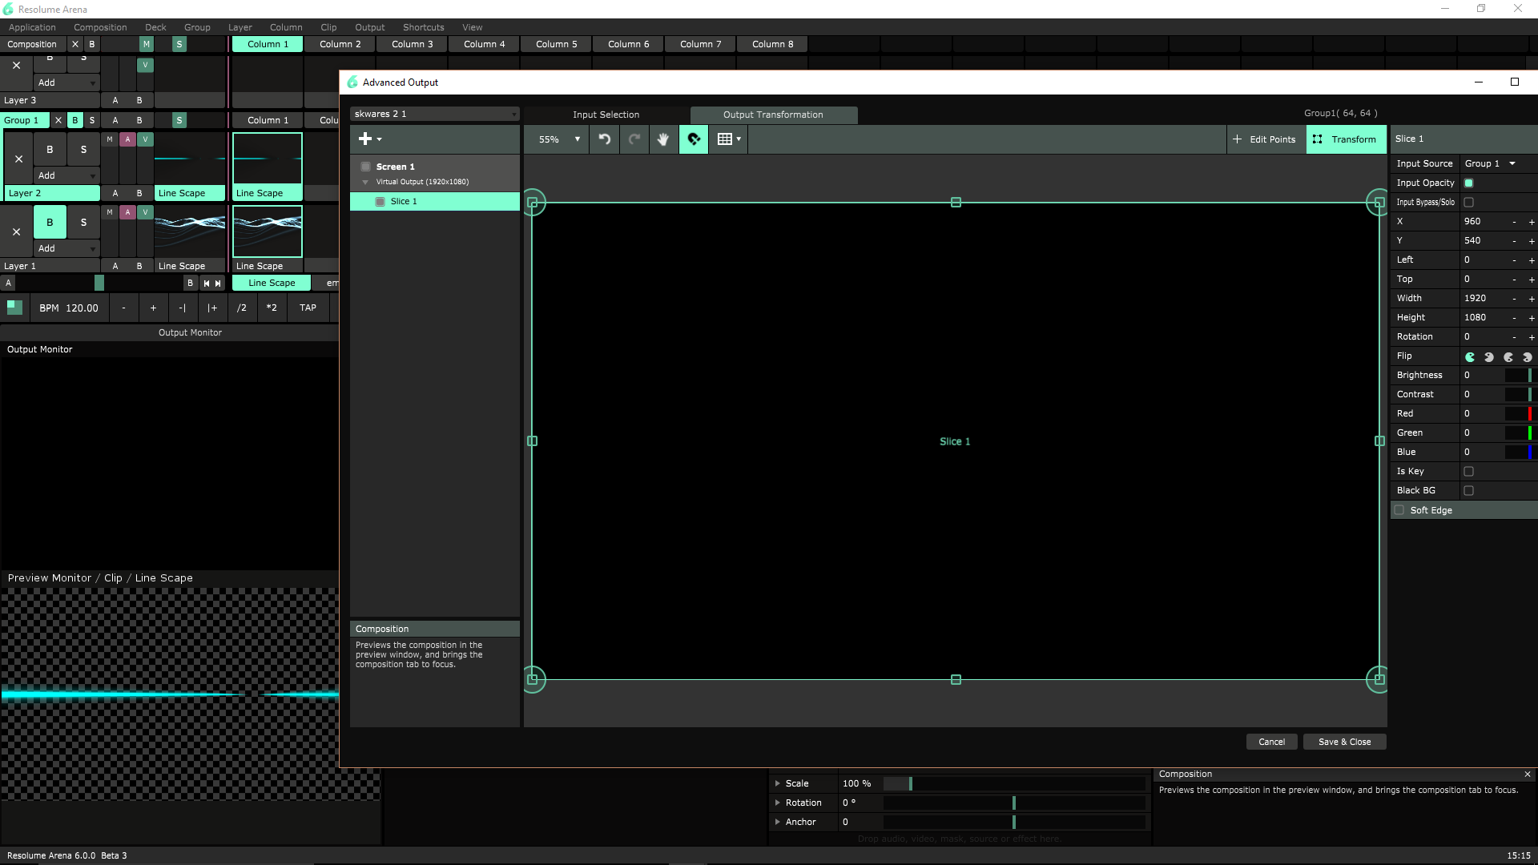Click Save & Close button
Viewport: 1538px width, 865px height.
pyautogui.click(x=1344, y=742)
